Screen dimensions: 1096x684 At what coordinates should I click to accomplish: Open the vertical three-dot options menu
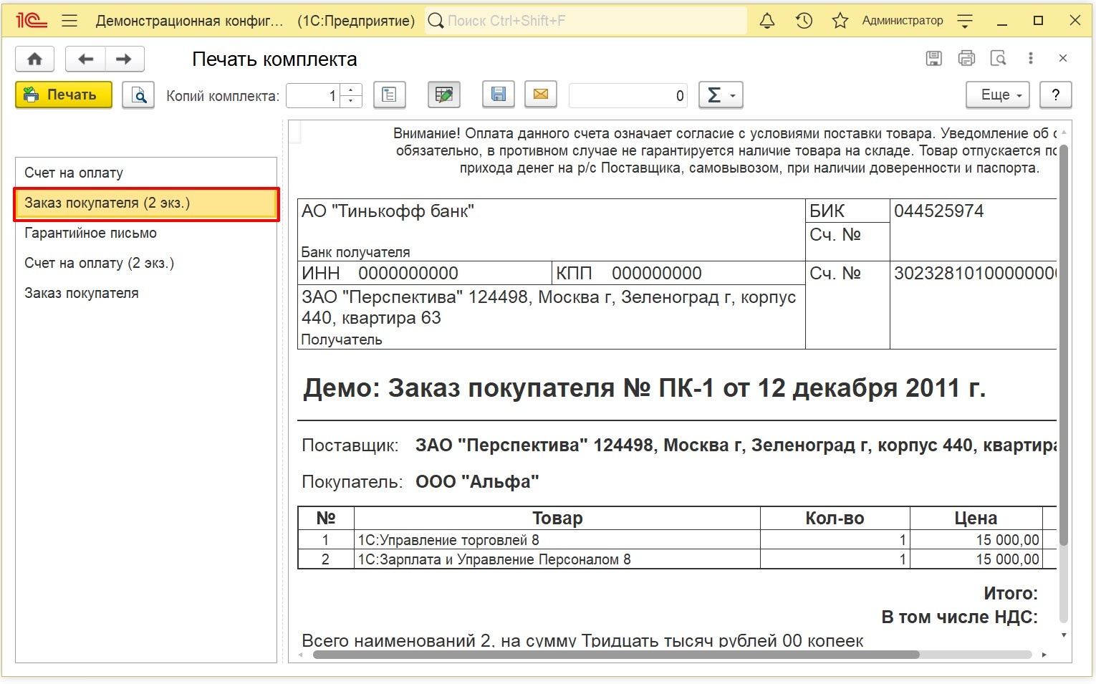pos(1031,59)
